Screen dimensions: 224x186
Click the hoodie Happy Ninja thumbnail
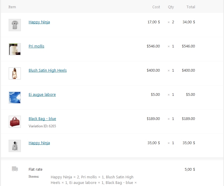point(15,146)
